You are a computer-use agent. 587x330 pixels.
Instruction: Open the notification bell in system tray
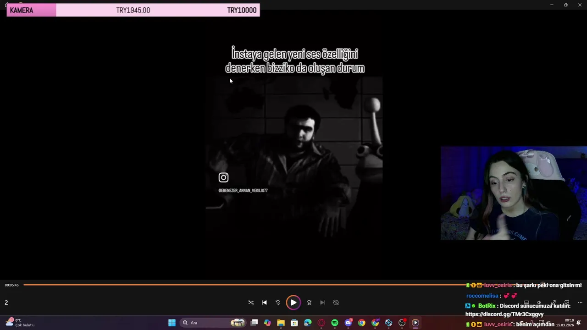pos(579,323)
